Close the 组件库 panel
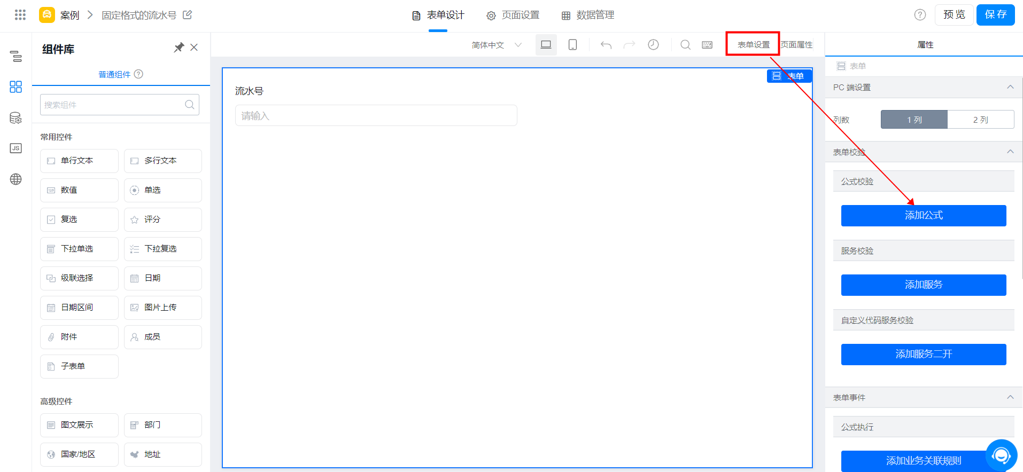This screenshot has width=1023, height=472. tap(194, 48)
